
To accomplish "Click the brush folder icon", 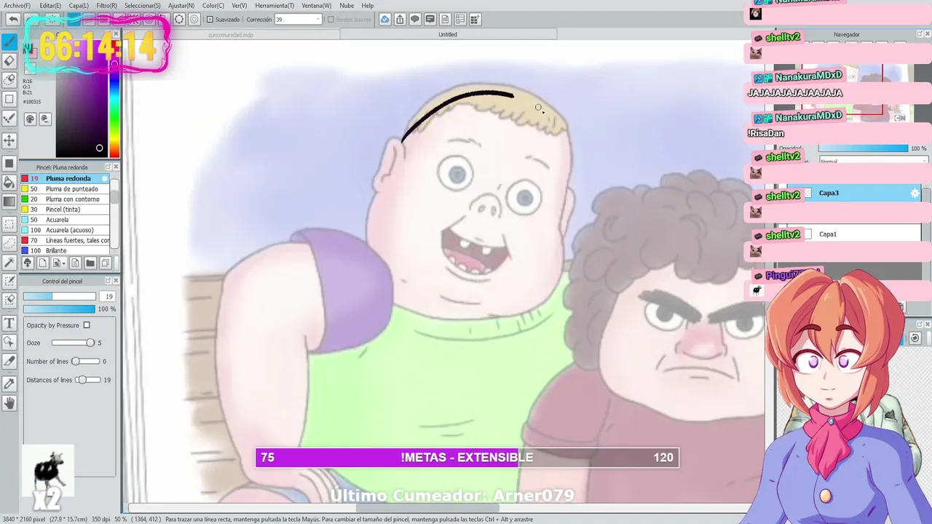I will click(90, 263).
